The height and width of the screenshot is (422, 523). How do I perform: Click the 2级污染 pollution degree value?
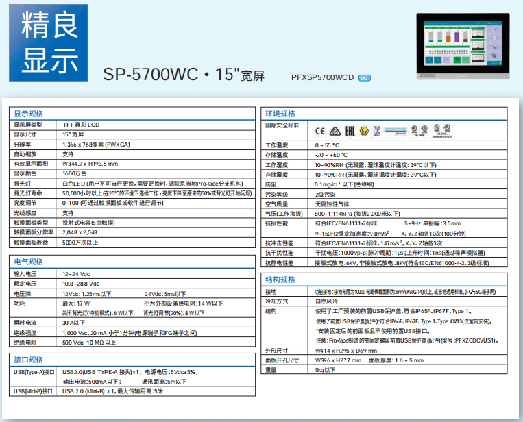(325, 195)
